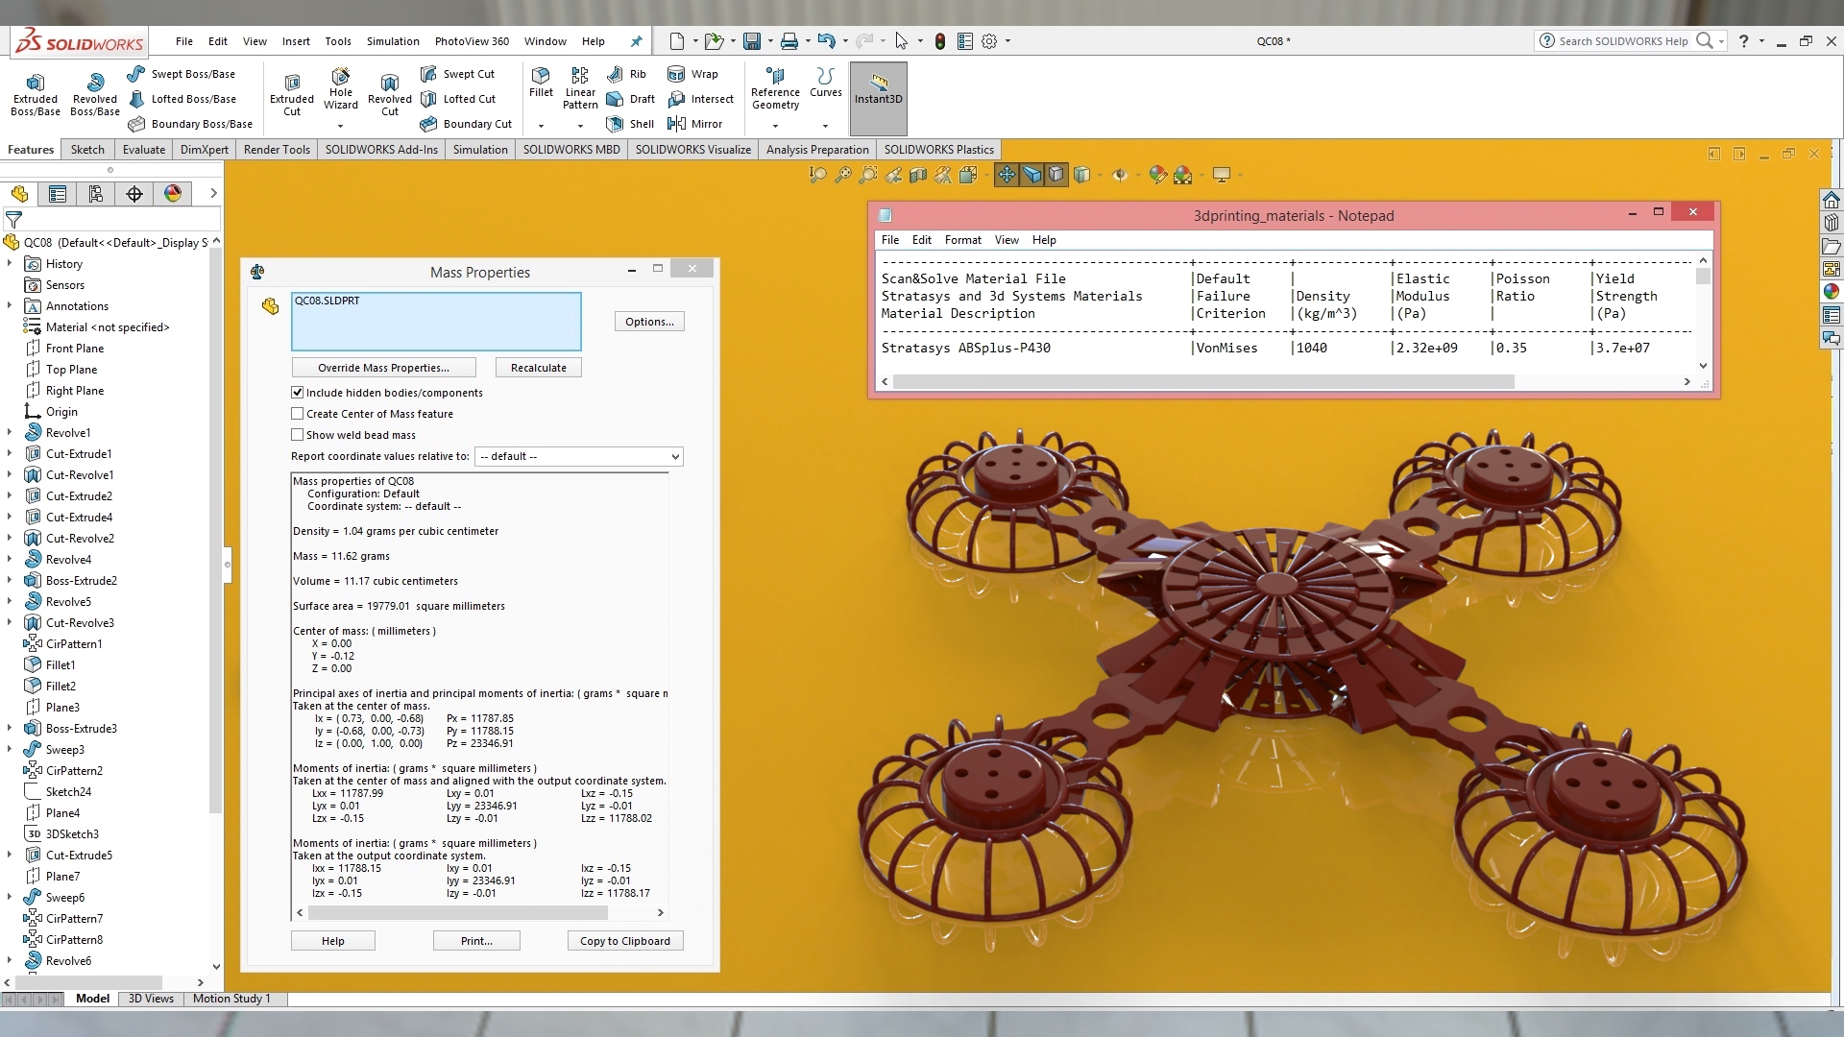Click the Copy to Clipboard button
The width and height of the screenshot is (1844, 1037).
pyautogui.click(x=625, y=941)
